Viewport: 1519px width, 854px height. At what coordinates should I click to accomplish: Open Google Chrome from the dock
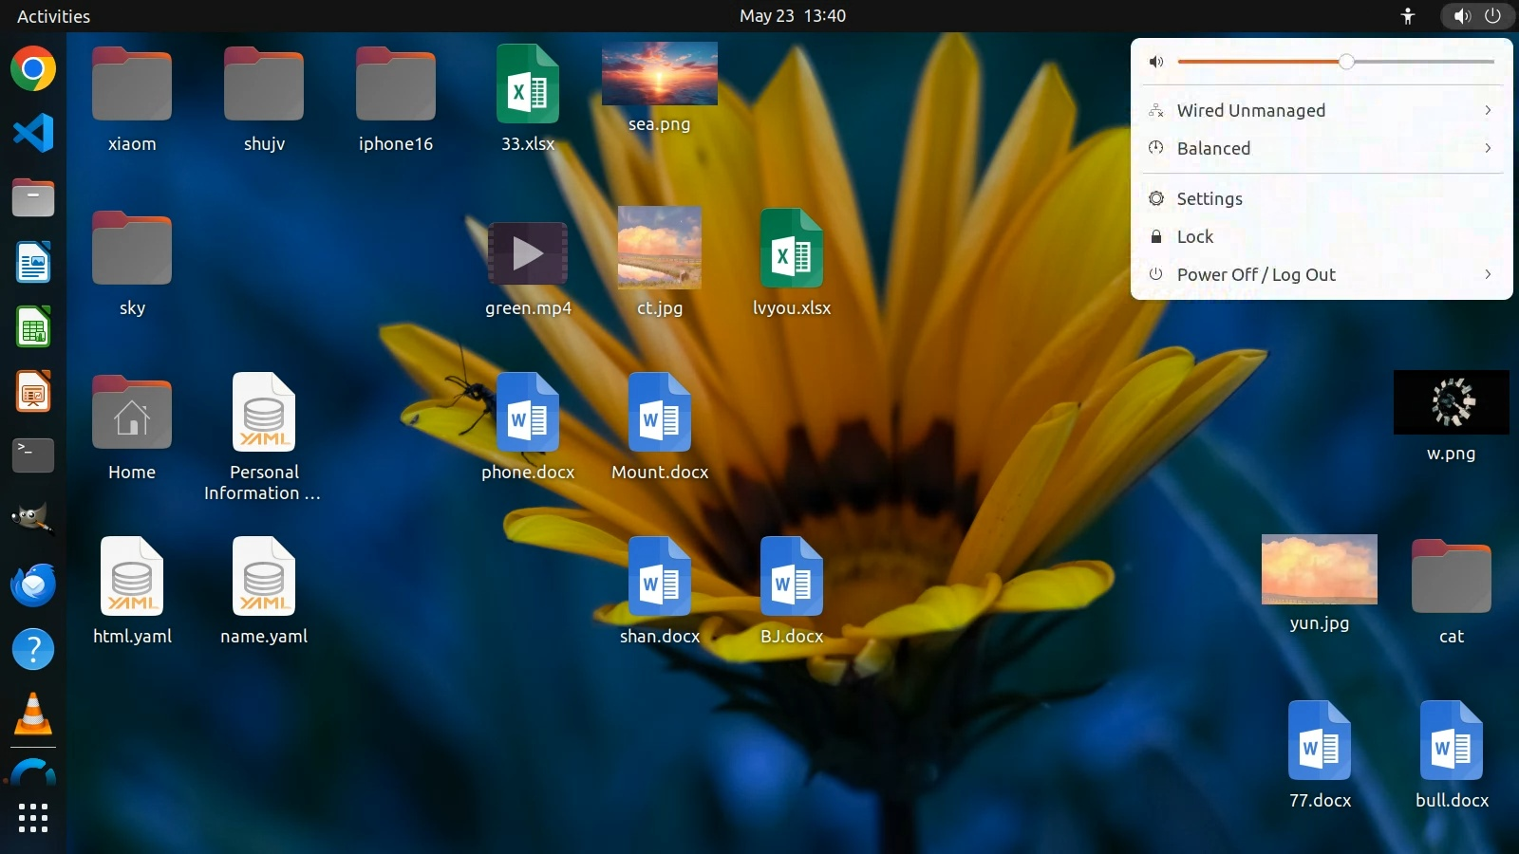33,69
